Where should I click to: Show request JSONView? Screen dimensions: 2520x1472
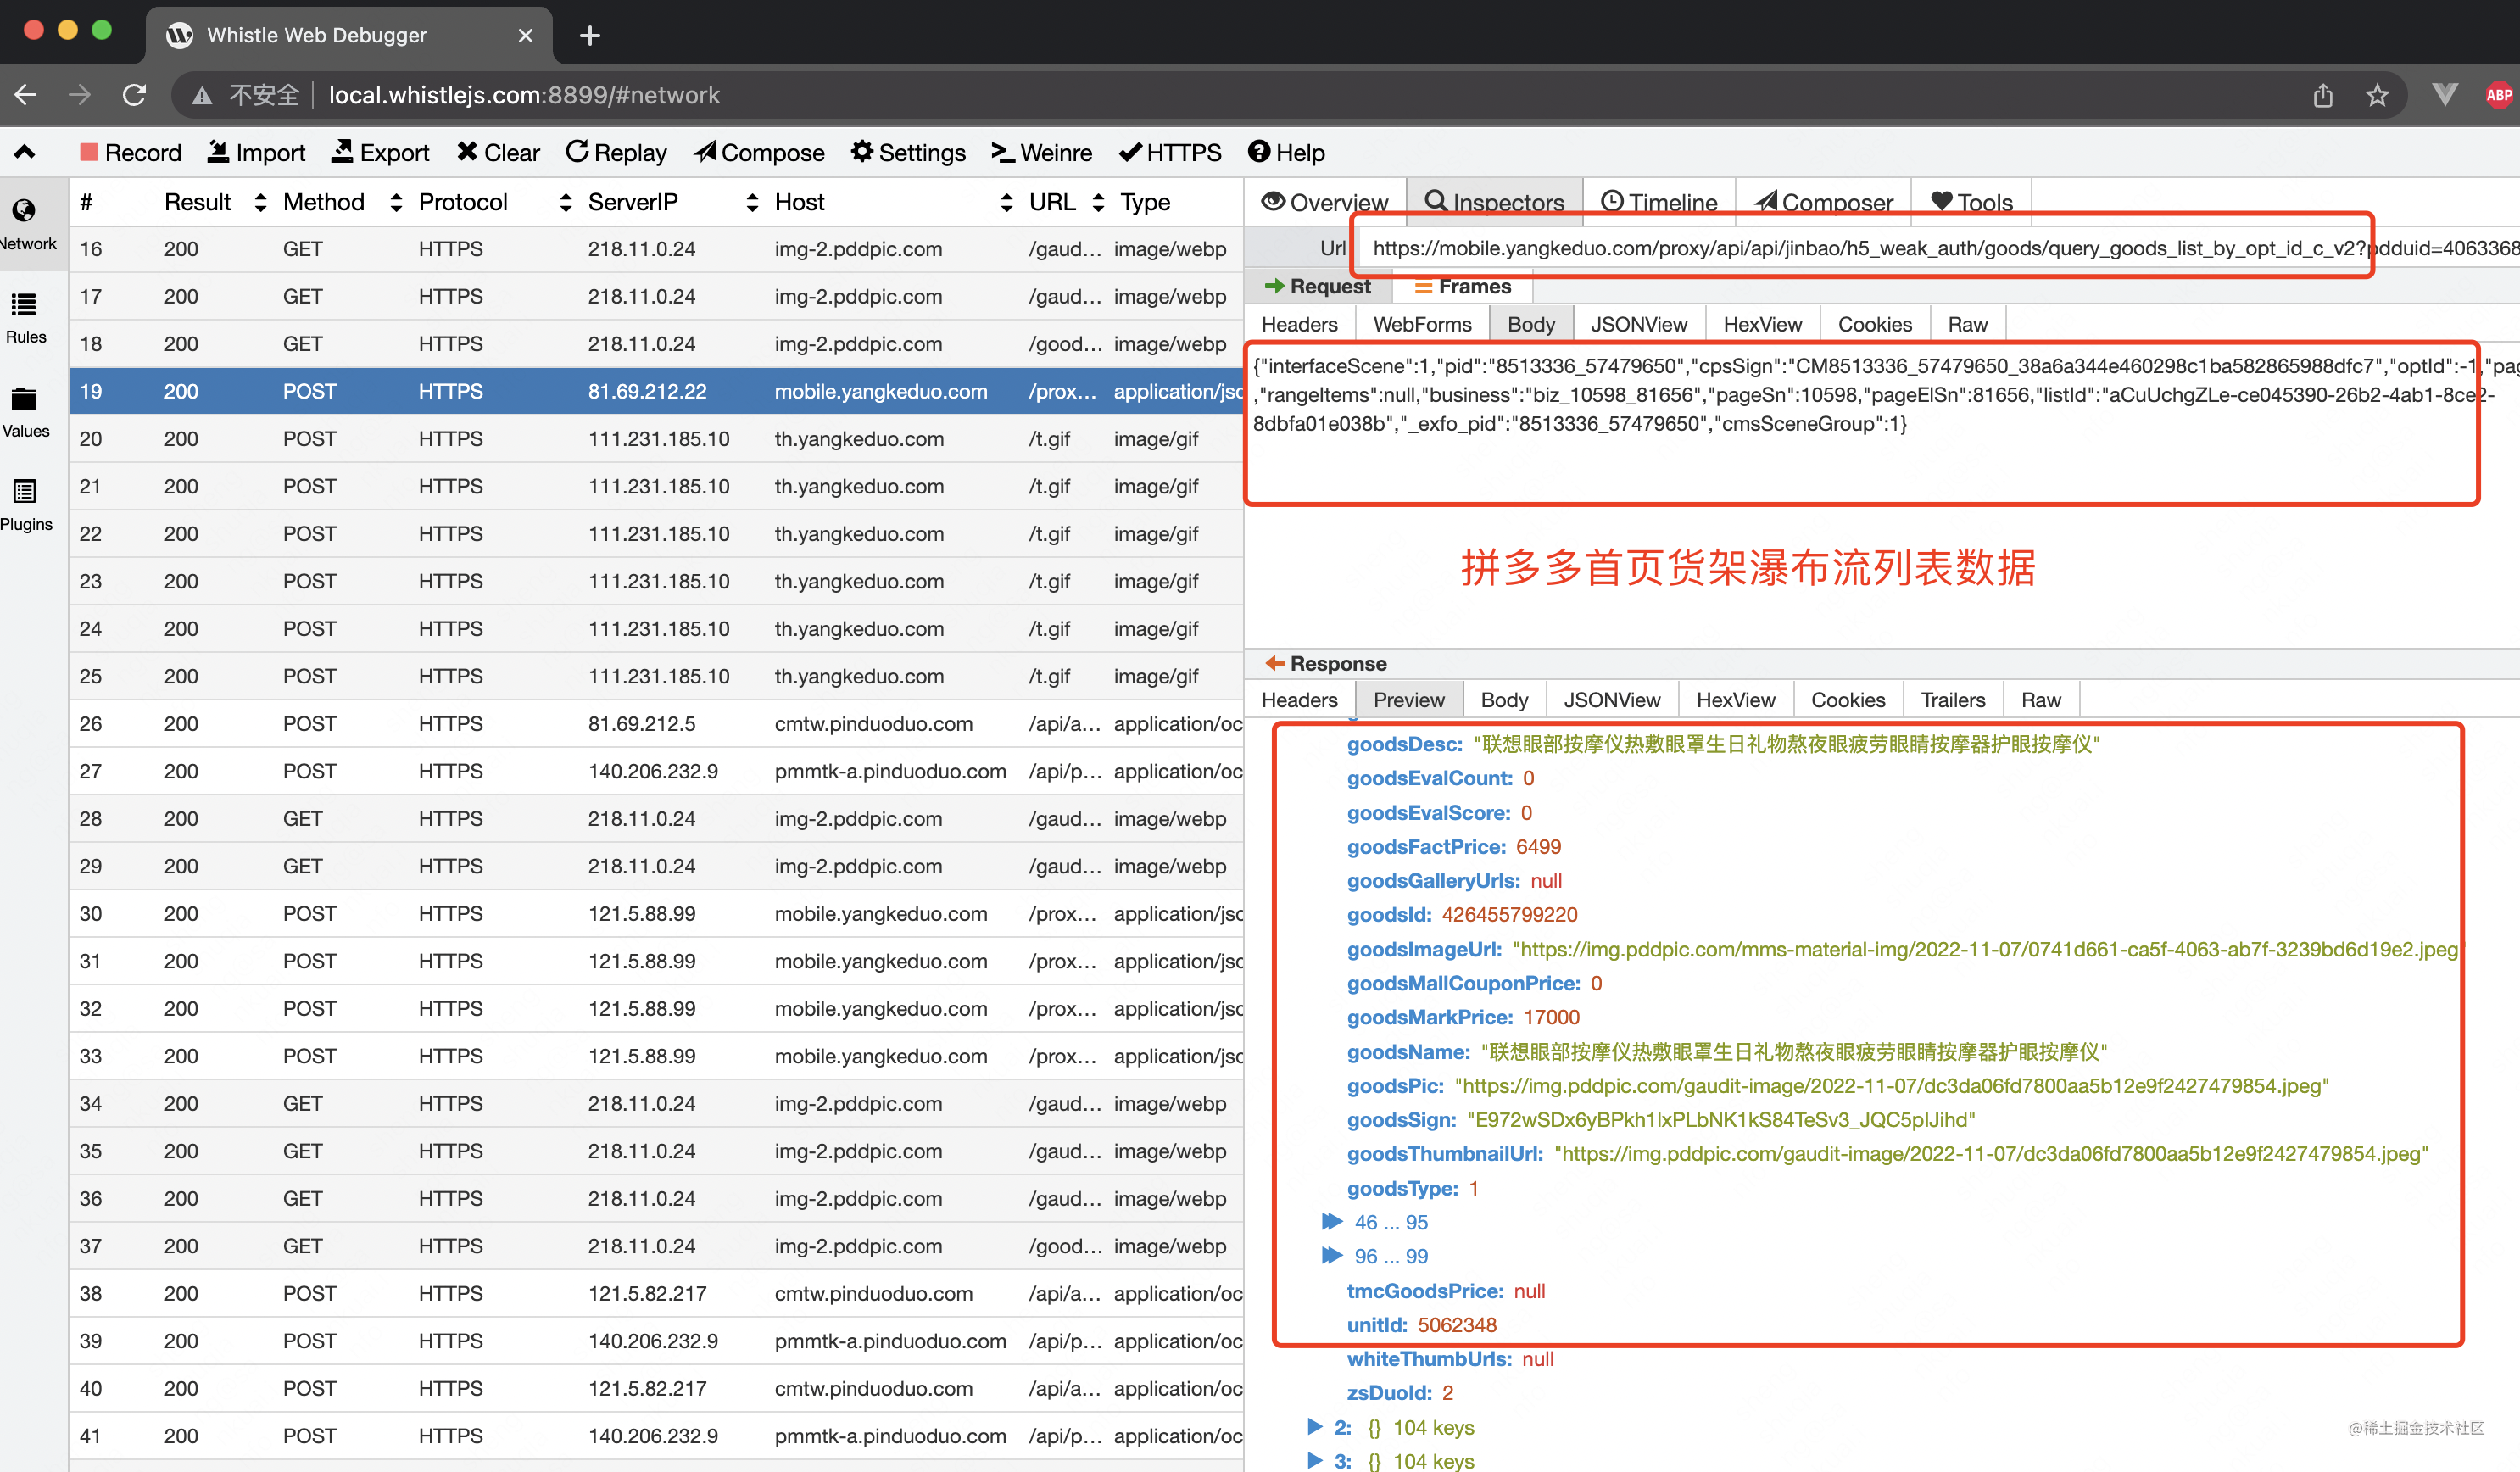[x=1638, y=324]
